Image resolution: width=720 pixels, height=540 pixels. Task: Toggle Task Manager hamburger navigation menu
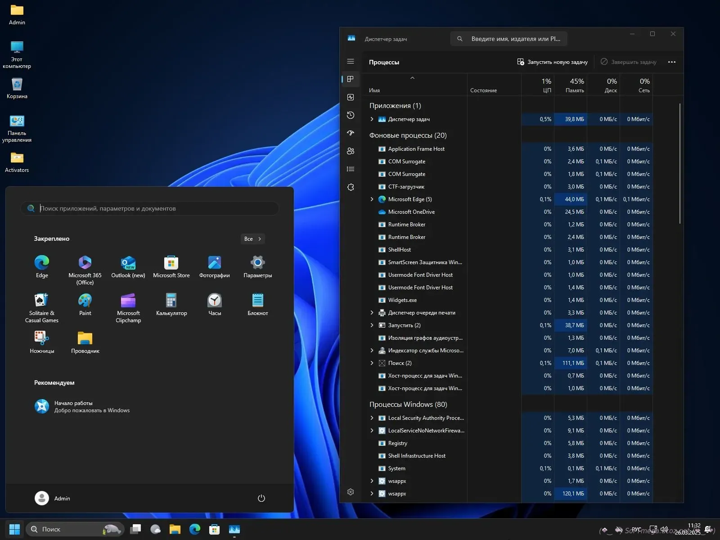[x=351, y=62]
